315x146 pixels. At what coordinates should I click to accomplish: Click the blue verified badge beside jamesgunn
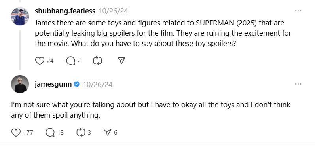tap(76, 84)
